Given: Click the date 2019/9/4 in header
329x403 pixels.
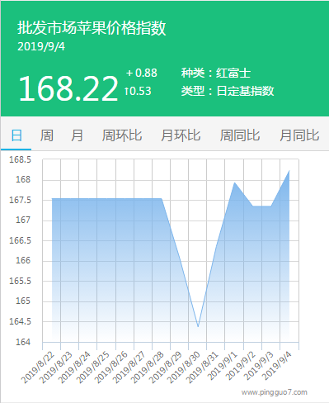Looking at the screenshot, I should [x=41, y=46].
